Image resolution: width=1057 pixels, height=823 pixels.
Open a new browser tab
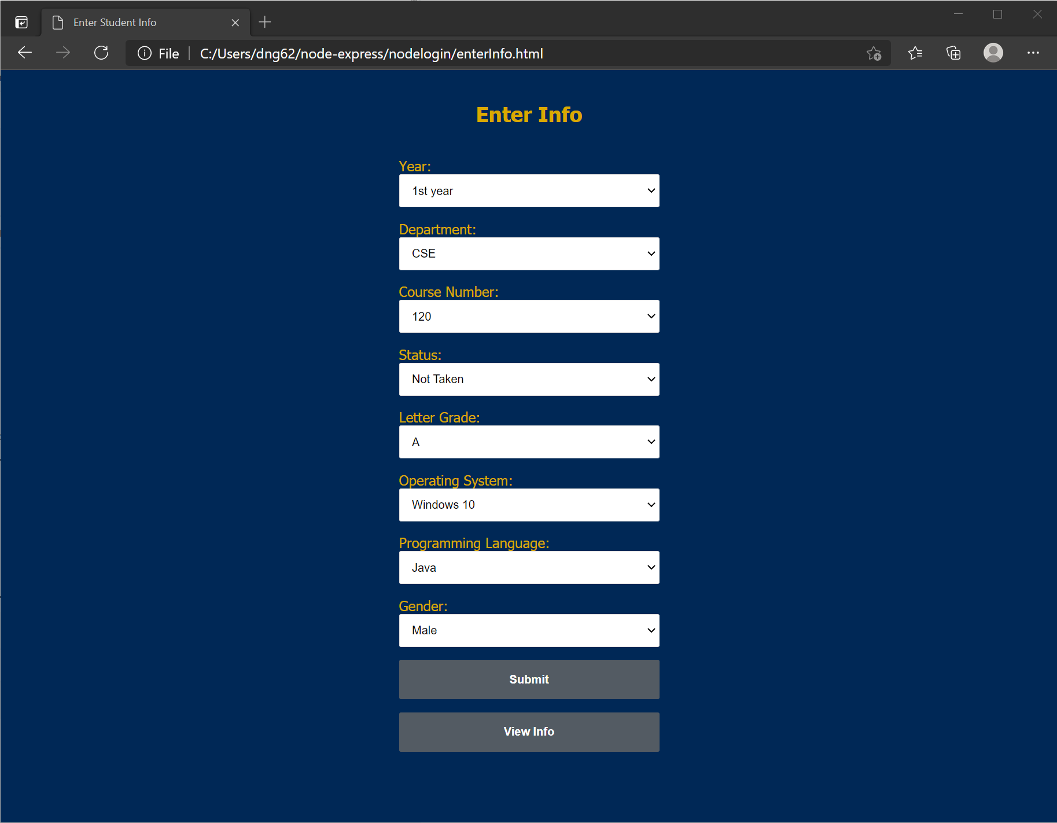pyautogui.click(x=265, y=22)
